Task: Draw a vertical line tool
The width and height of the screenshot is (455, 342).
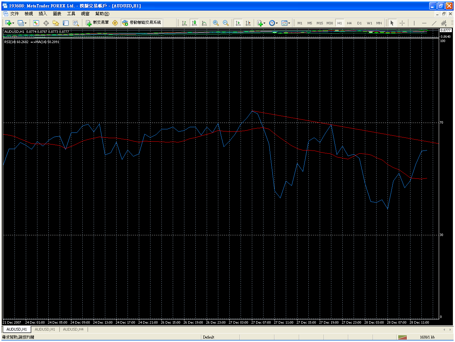Action: [x=414, y=23]
